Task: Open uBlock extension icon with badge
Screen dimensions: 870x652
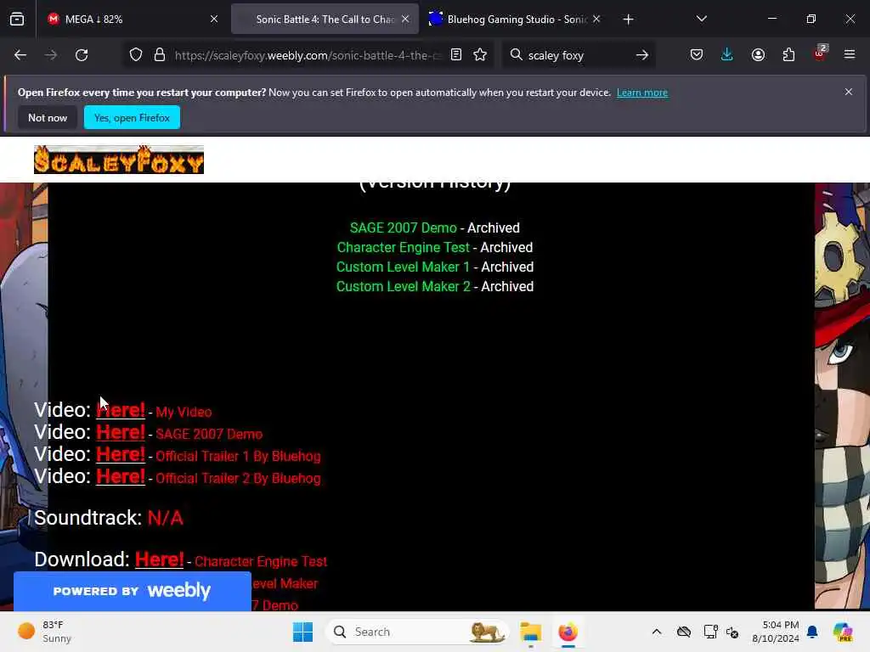Action: click(x=820, y=53)
